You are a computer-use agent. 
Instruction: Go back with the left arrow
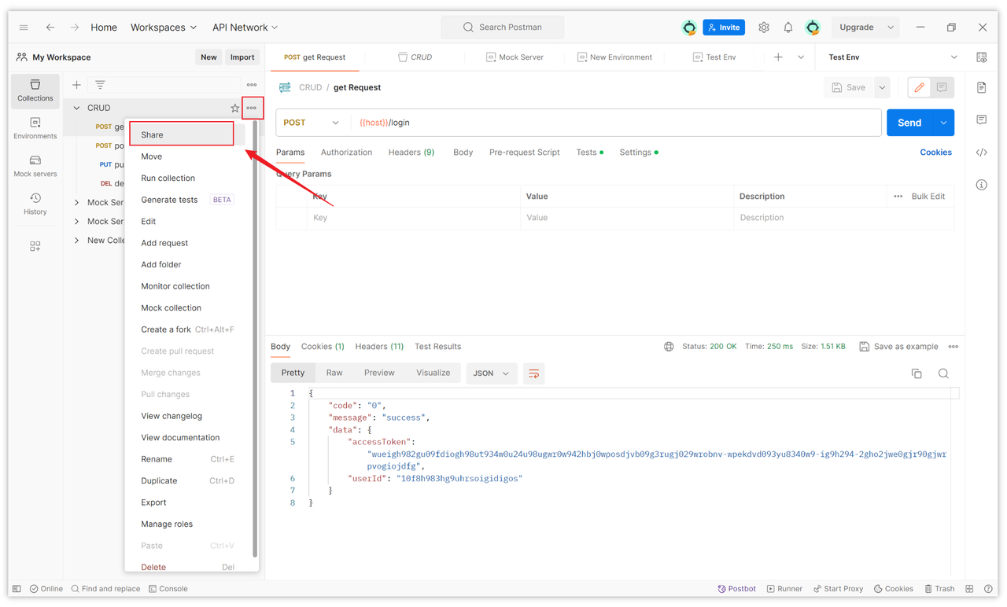pos(50,28)
